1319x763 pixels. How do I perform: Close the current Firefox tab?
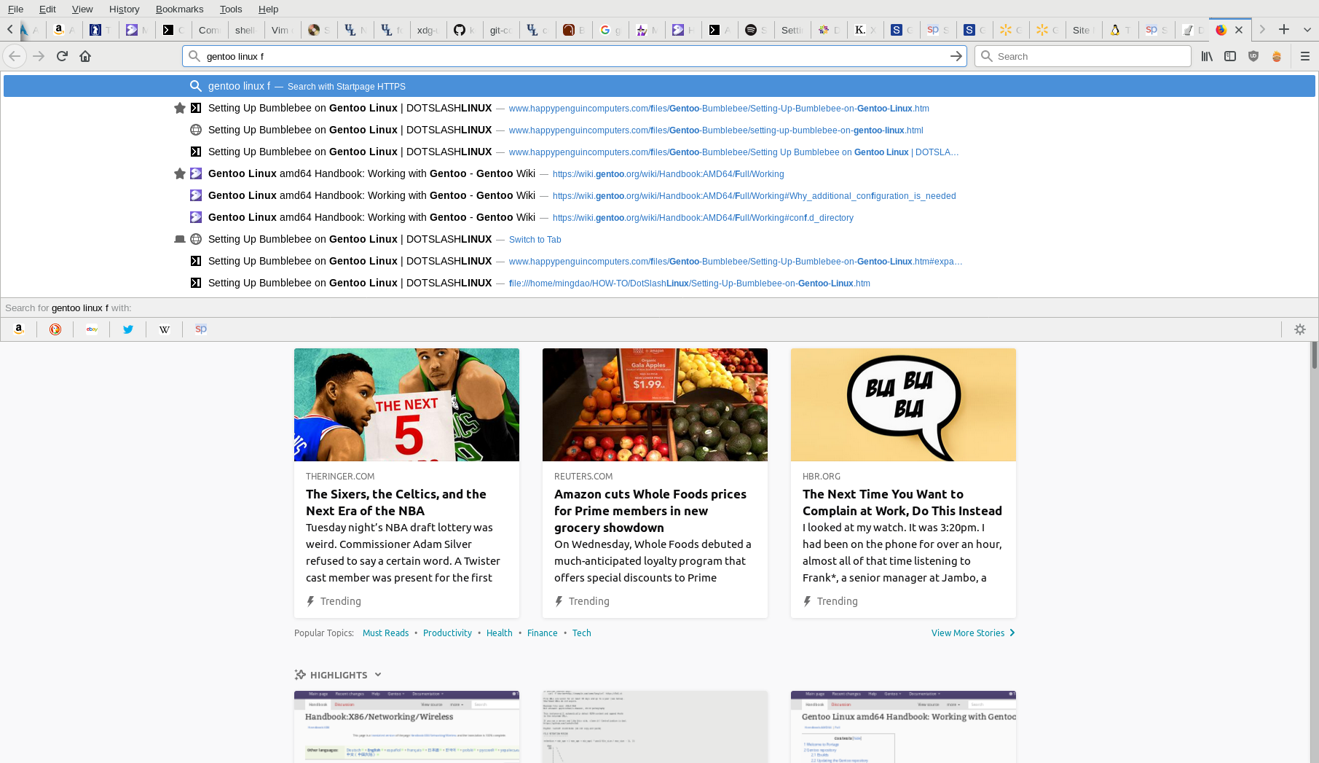[x=1239, y=30]
